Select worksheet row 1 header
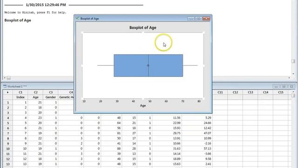 tap(8, 103)
